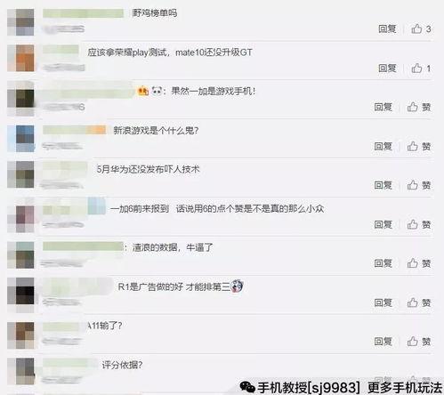Reply to the 果然一加是游戏手机 comment
Image resolution: width=444 pixels, height=395 pixels.
(383, 107)
